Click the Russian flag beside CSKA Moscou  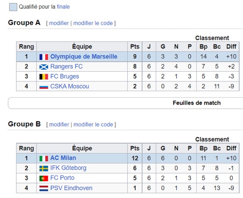pos(44,86)
